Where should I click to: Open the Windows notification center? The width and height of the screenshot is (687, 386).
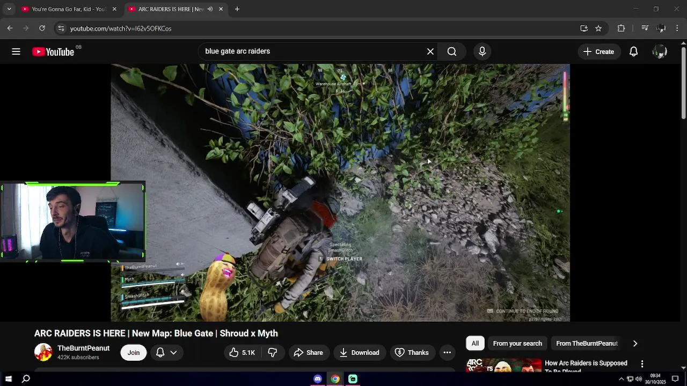click(675, 379)
